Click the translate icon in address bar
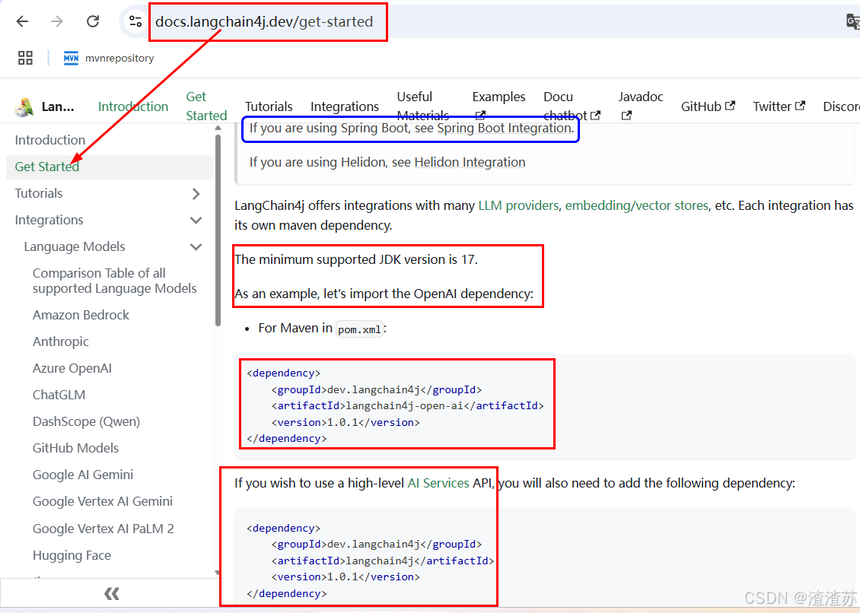 (853, 21)
